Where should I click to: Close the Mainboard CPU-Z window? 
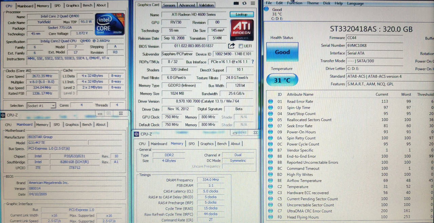[x=121, y=114]
